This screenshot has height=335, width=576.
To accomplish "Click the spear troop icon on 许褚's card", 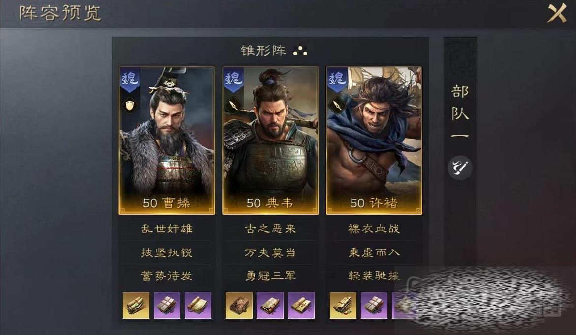I will click(337, 106).
